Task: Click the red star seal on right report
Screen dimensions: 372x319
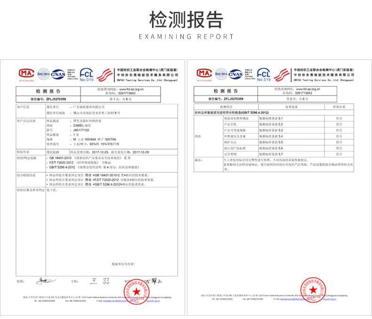Action: pyautogui.click(x=313, y=290)
